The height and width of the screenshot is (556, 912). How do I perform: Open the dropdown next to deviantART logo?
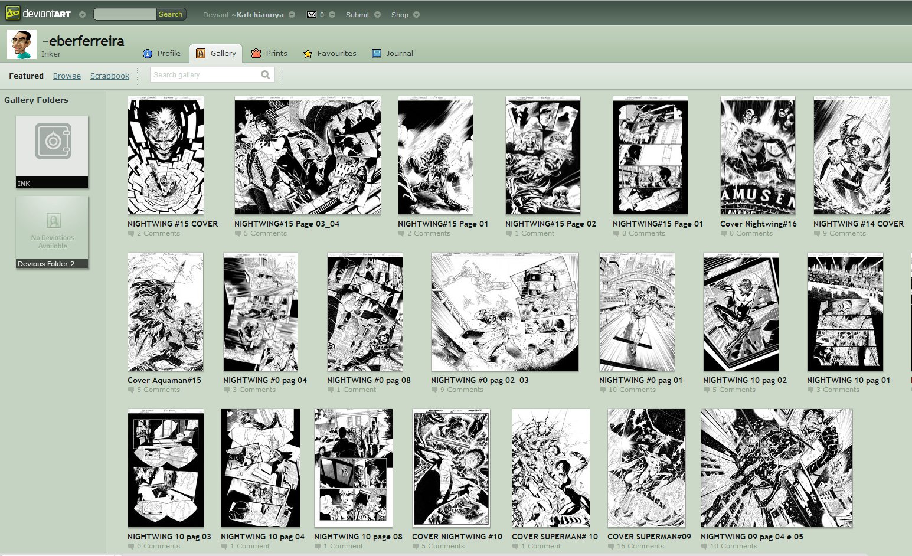tap(82, 15)
